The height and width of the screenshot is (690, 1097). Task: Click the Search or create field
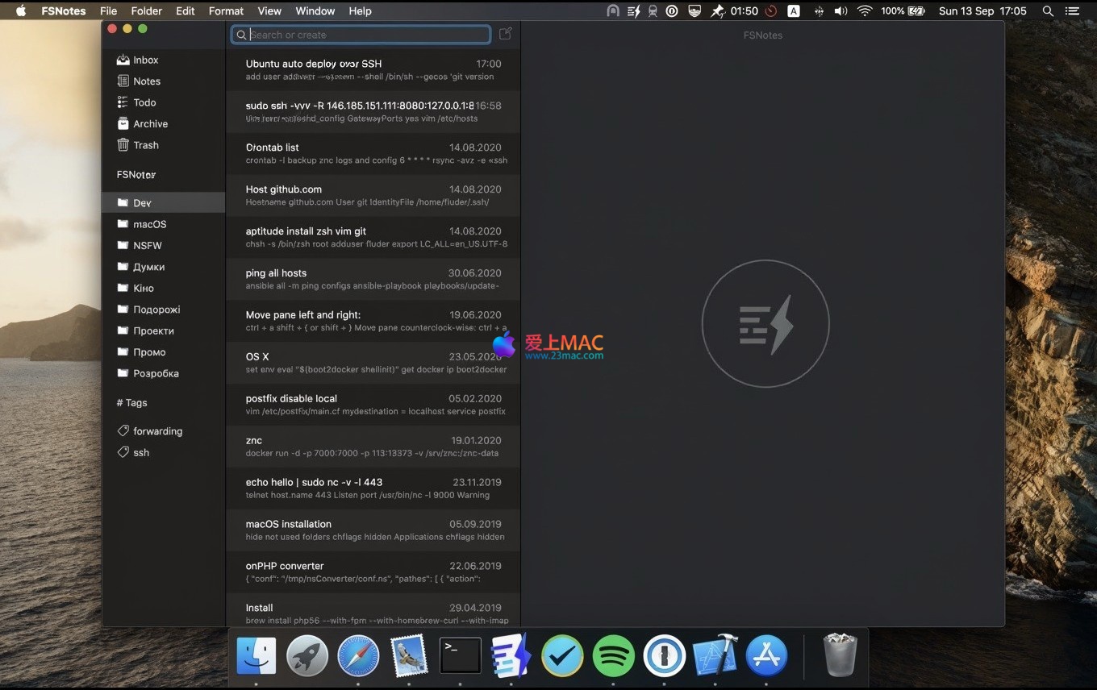coord(367,35)
